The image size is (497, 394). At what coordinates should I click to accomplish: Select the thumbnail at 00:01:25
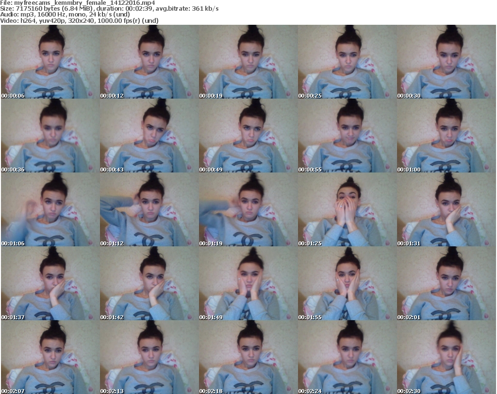(x=347, y=209)
